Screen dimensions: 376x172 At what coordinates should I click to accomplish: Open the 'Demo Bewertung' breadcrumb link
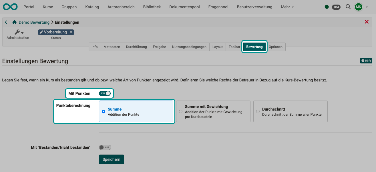pos(33,22)
